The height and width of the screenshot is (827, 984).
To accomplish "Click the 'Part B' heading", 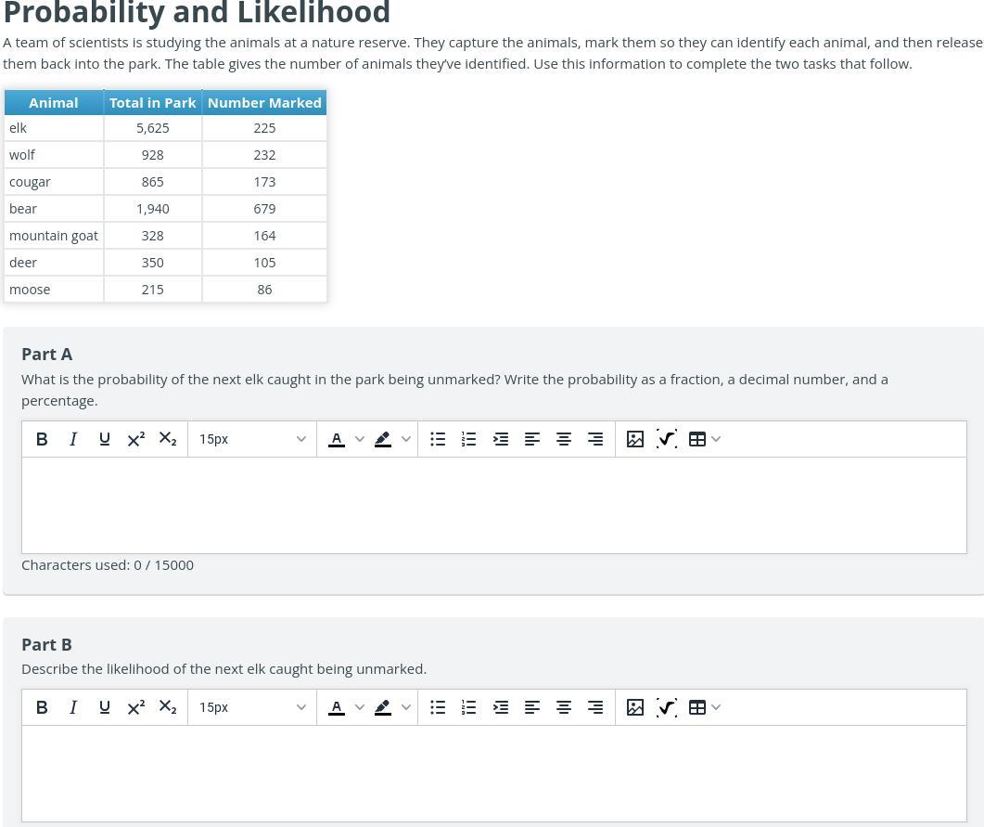I will 46,645.
